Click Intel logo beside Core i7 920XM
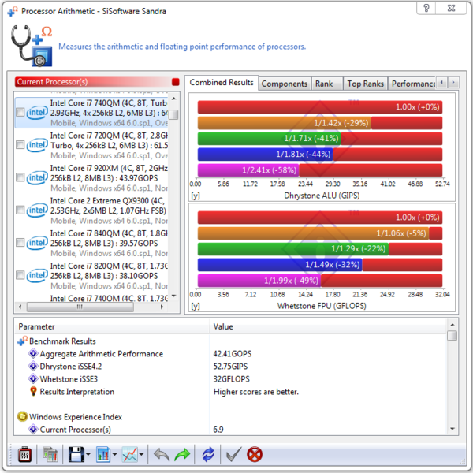 tap(37, 178)
